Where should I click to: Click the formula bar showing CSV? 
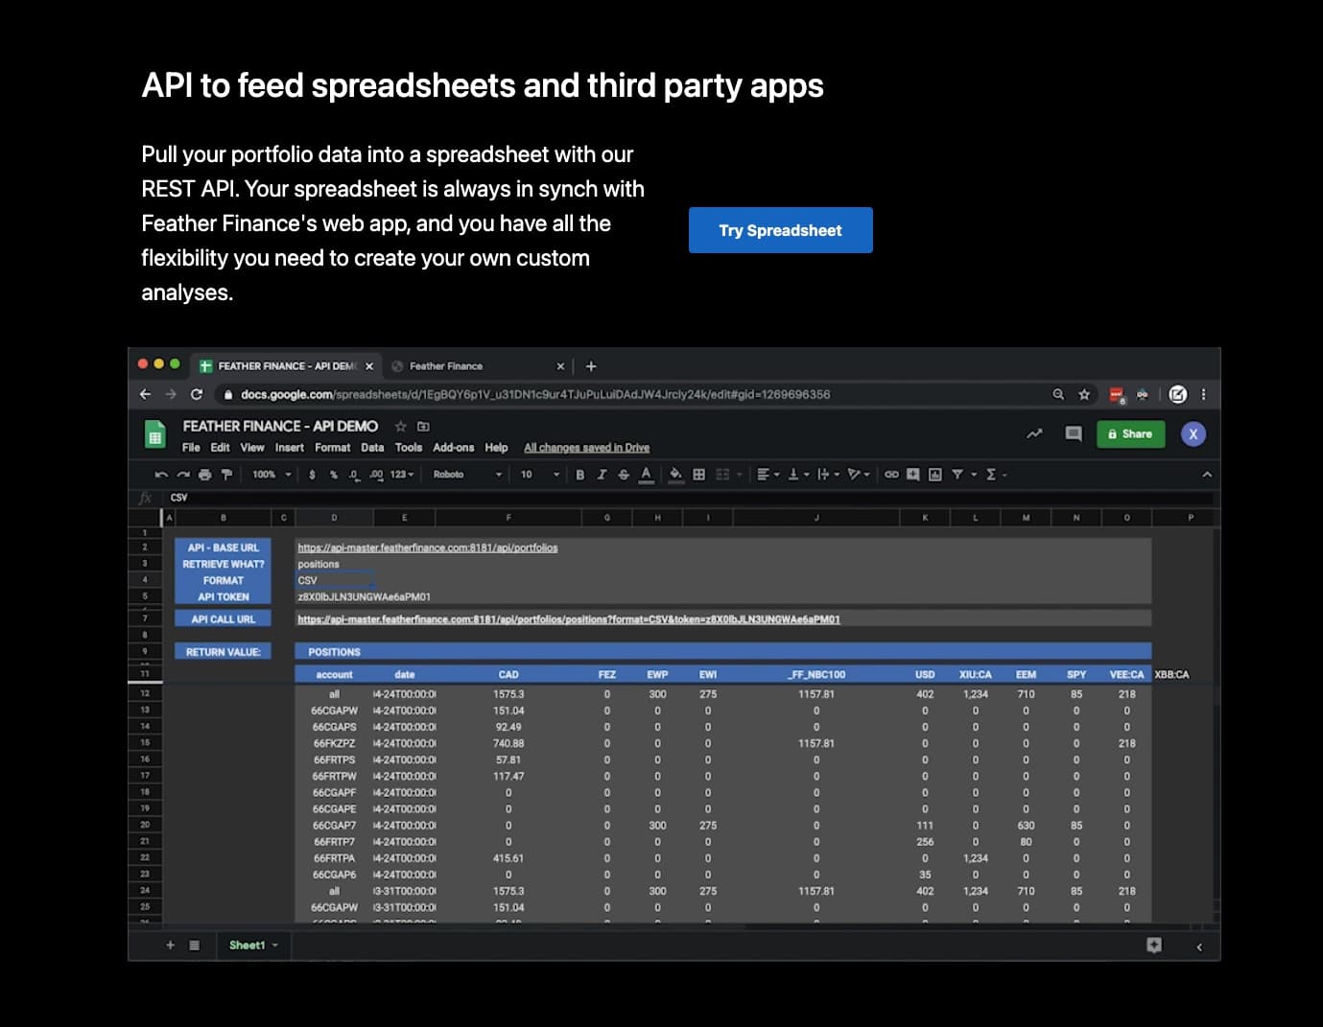(691, 498)
